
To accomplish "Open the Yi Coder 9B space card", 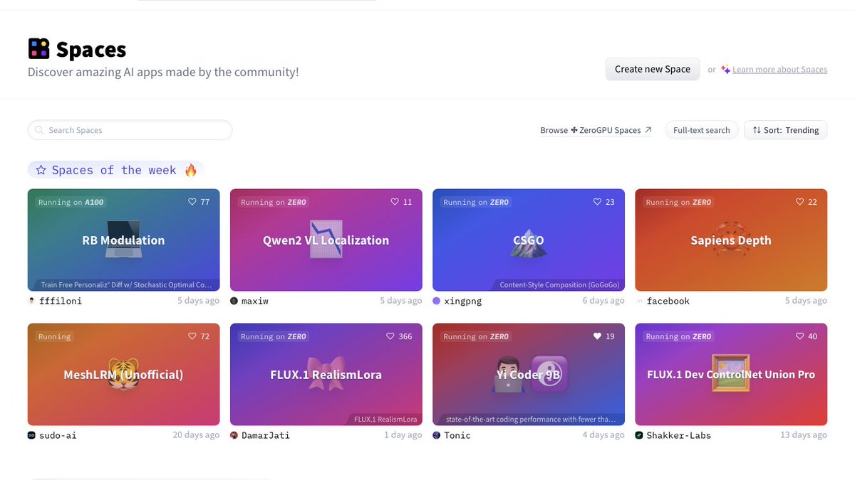I will click(x=529, y=374).
